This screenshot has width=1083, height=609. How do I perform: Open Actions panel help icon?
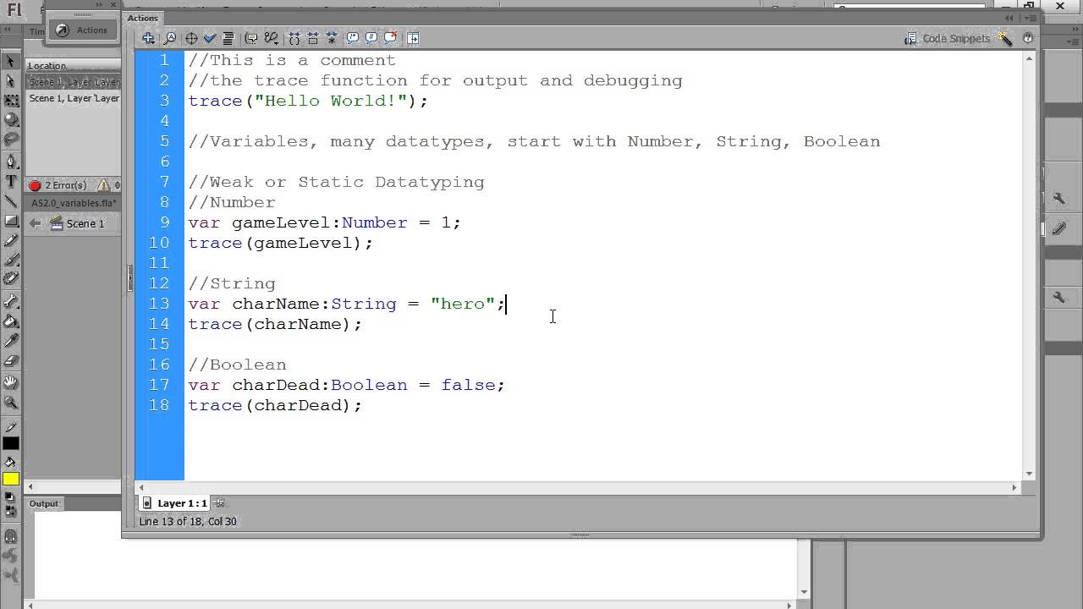click(1028, 39)
